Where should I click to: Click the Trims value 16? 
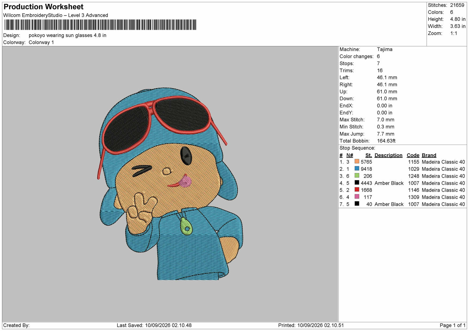(x=380, y=70)
